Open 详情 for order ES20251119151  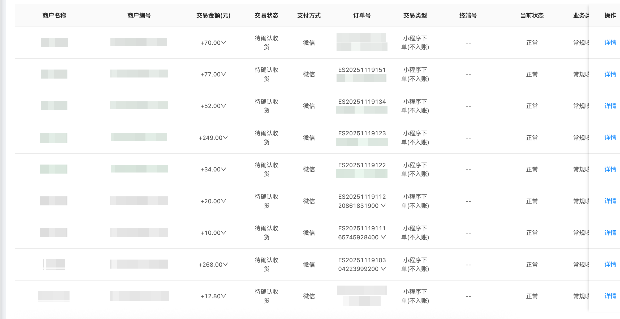pos(610,74)
